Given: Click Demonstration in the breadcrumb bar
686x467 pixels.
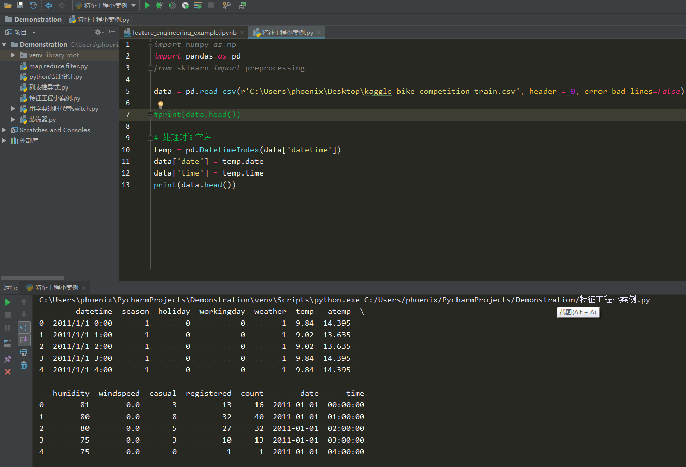Looking at the screenshot, I should 37,20.
